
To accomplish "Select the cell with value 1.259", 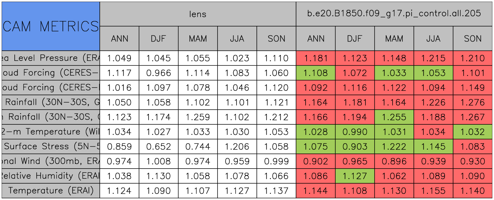I will click(x=198, y=117).
